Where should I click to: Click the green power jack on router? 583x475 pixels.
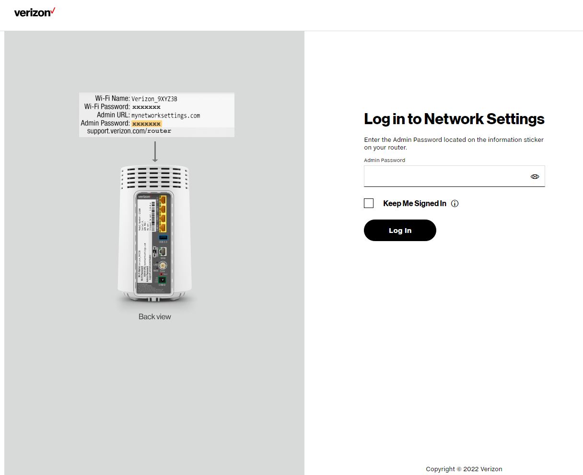coord(163,279)
